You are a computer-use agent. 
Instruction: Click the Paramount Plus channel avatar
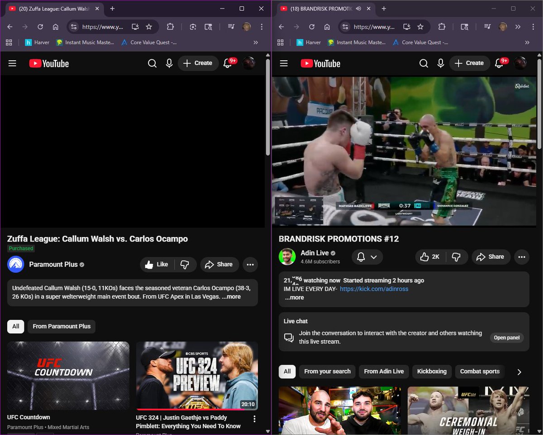(x=15, y=265)
